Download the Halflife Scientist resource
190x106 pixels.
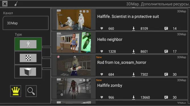pos(134,28)
